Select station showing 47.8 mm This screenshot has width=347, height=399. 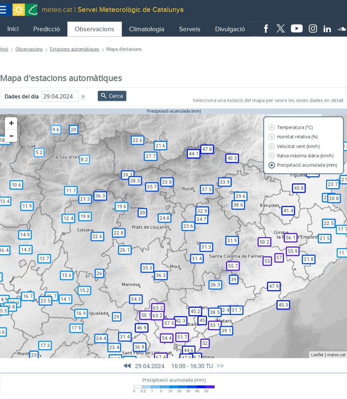coord(207,149)
